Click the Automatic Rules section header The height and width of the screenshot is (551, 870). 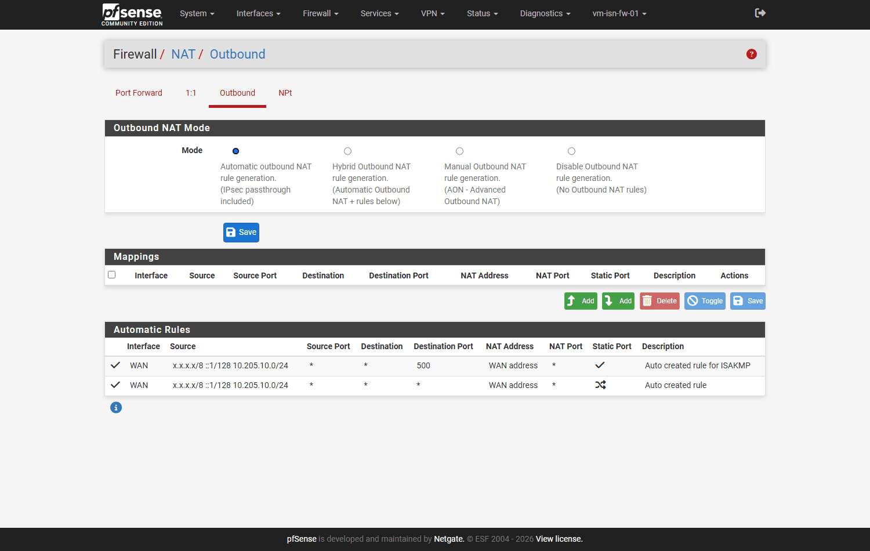(x=435, y=330)
